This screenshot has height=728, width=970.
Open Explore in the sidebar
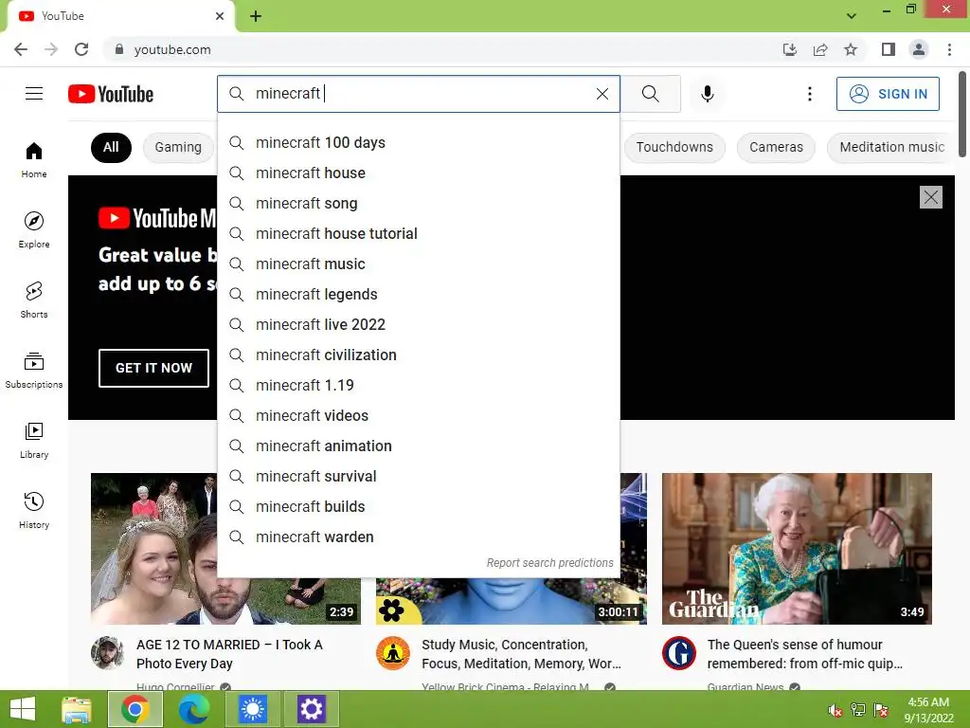[x=34, y=230]
